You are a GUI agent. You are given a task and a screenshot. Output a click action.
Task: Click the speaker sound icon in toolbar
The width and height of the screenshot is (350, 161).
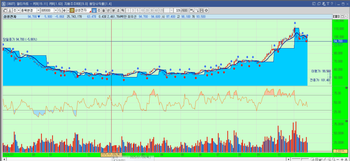point(65,11)
